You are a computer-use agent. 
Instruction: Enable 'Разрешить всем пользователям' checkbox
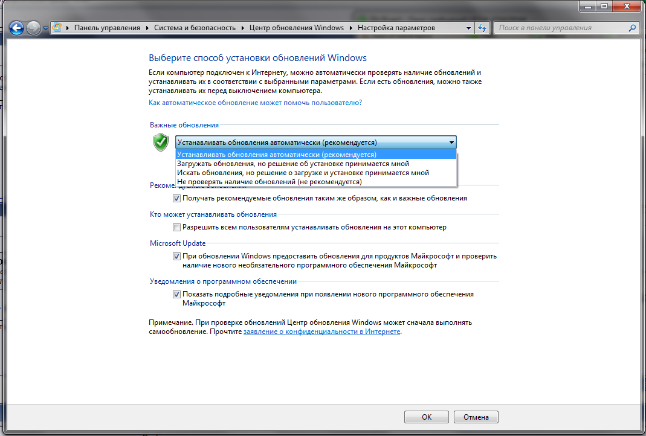click(x=176, y=228)
